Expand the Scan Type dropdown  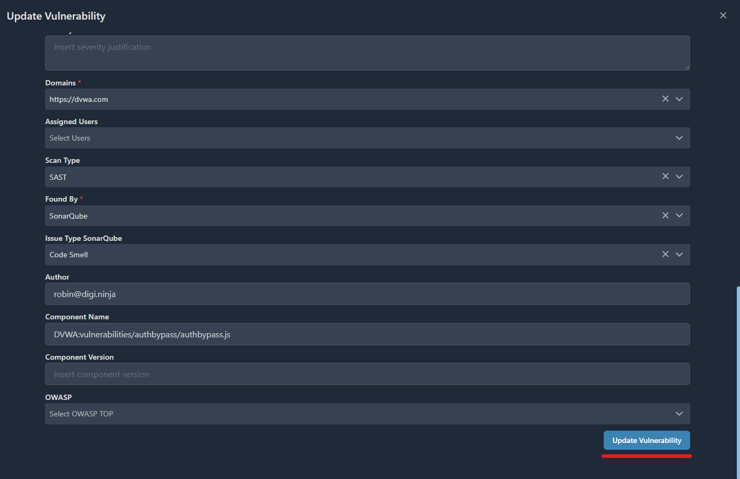point(679,176)
